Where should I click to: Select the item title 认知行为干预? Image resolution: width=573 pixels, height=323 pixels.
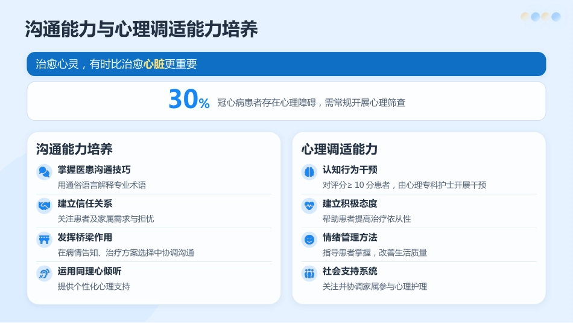(350, 170)
